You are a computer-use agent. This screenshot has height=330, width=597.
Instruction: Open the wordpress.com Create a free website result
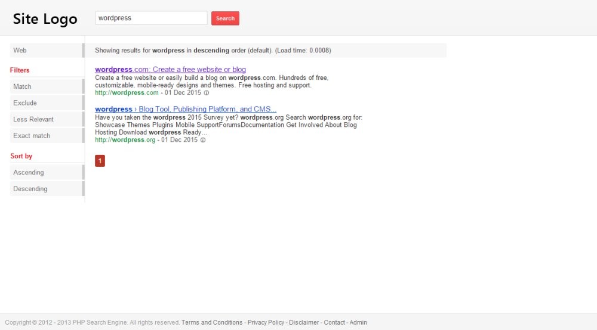(170, 70)
